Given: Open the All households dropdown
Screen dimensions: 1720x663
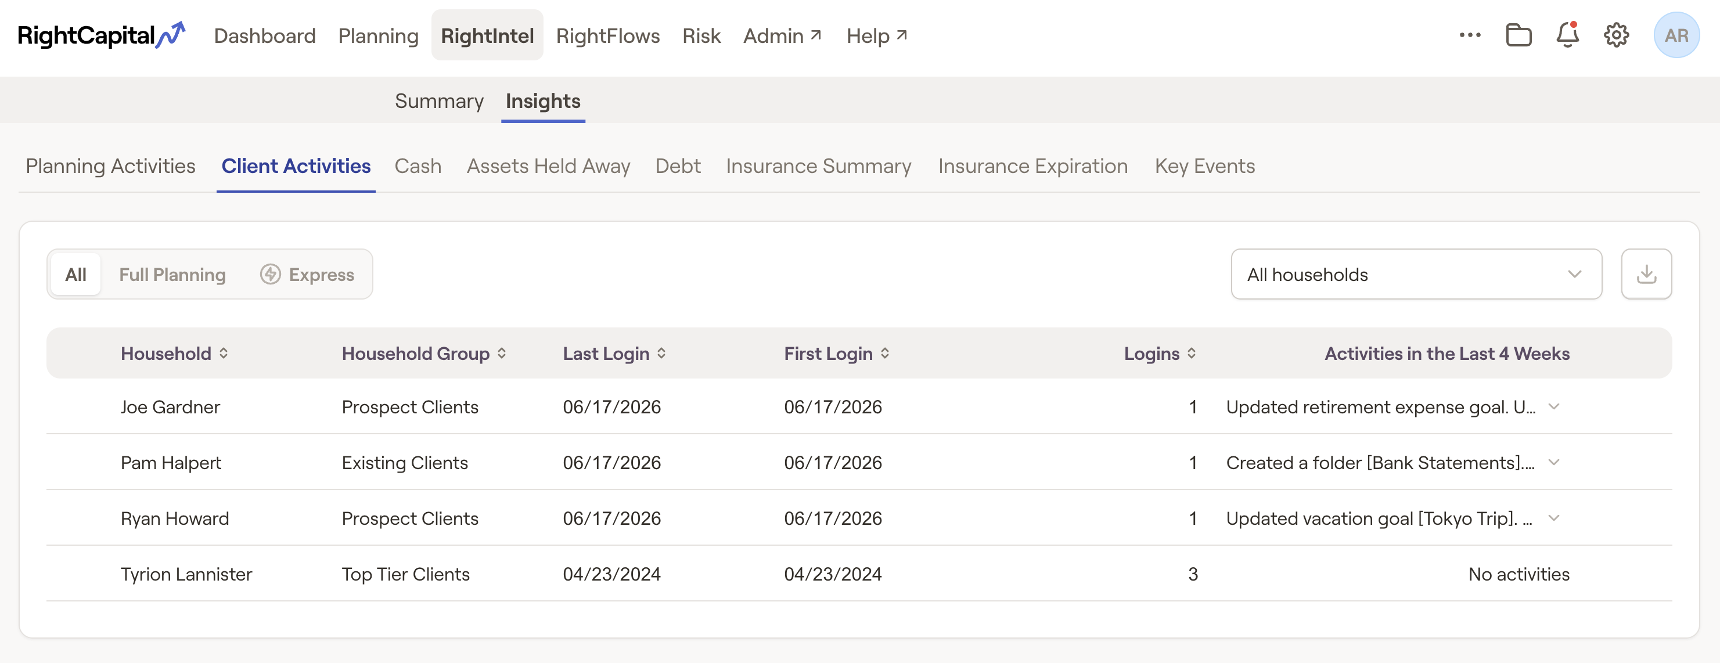Looking at the screenshot, I should click(x=1416, y=275).
